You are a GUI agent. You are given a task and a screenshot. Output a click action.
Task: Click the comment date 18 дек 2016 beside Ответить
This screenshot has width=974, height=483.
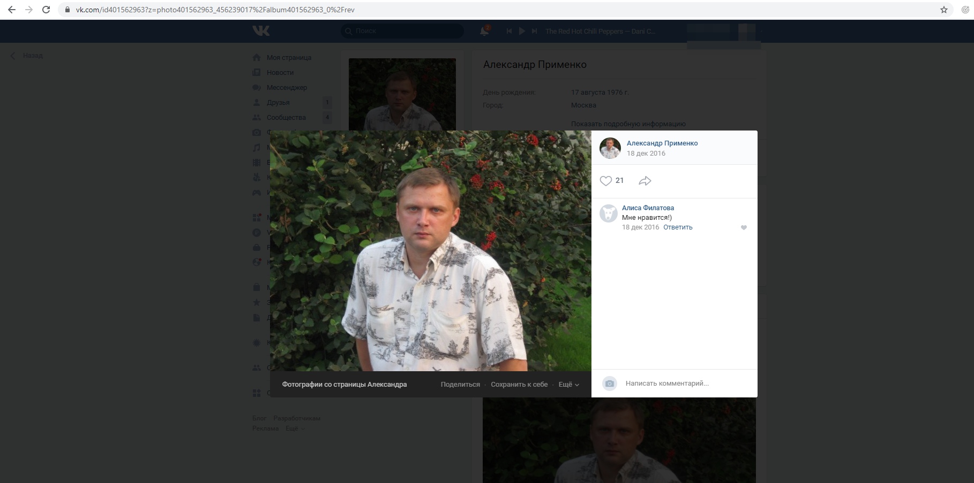click(641, 227)
